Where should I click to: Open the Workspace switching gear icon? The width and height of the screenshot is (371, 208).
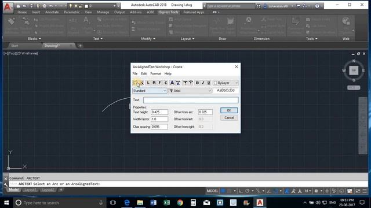(x=316, y=191)
